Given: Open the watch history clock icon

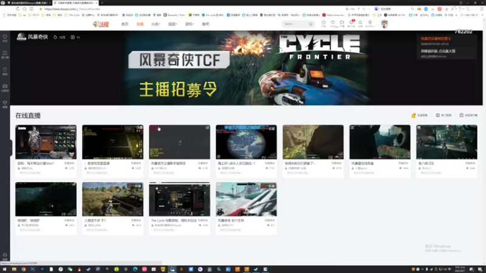Looking at the screenshot, I should coord(324,24).
